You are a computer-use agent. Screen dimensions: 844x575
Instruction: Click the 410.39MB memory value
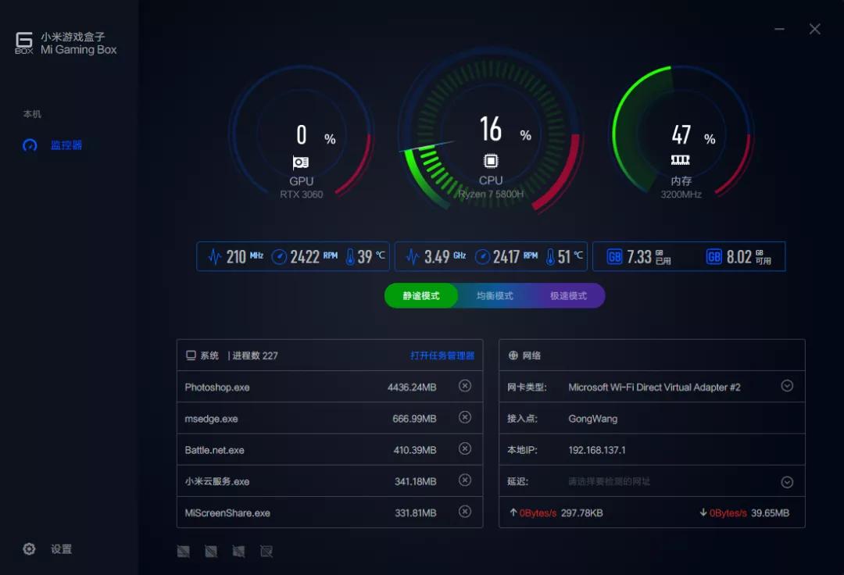point(414,450)
